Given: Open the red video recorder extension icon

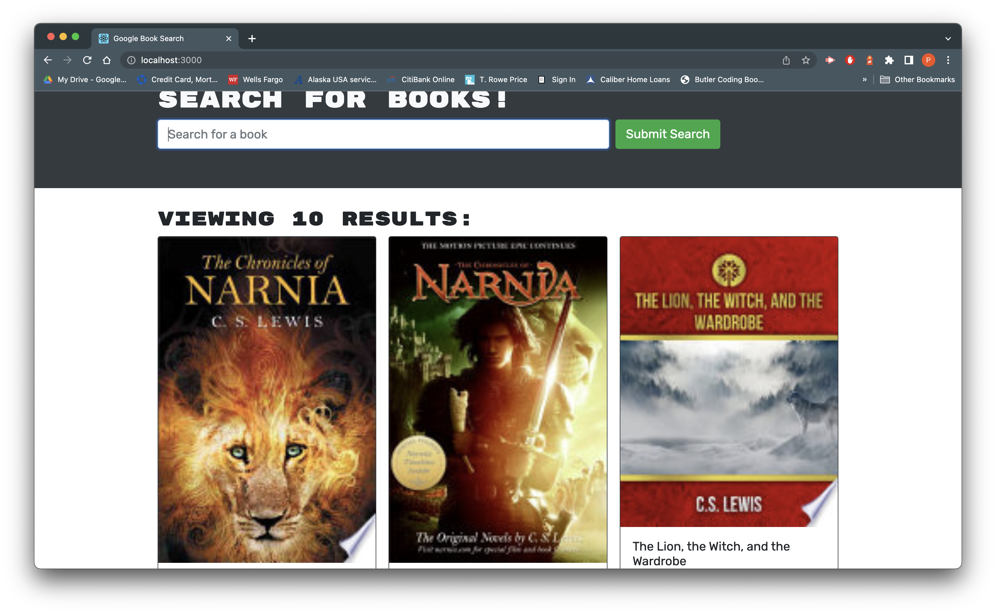Looking at the screenshot, I should coord(830,60).
